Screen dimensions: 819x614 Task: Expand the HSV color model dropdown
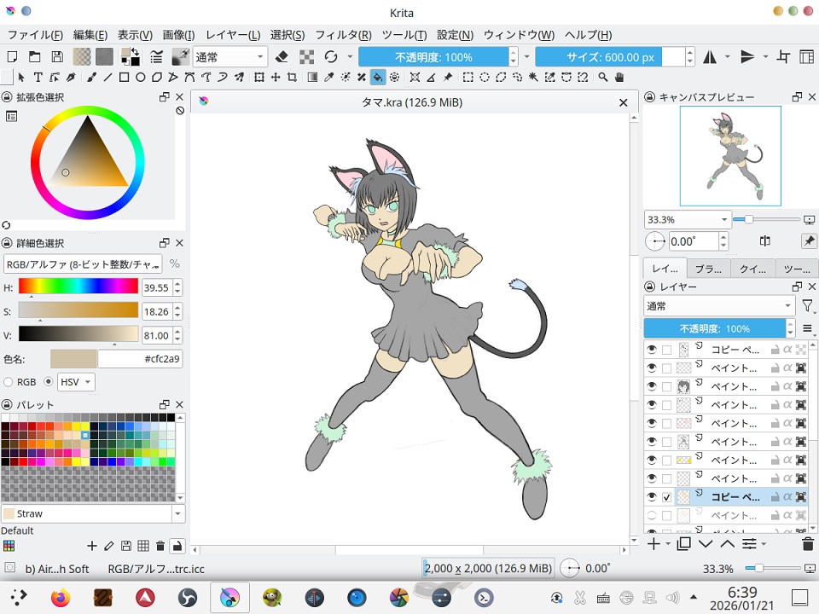75,382
